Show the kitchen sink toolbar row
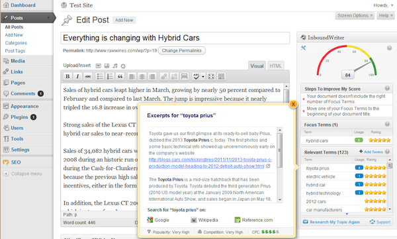Viewport: 397px width, 239px height. (x=221, y=77)
